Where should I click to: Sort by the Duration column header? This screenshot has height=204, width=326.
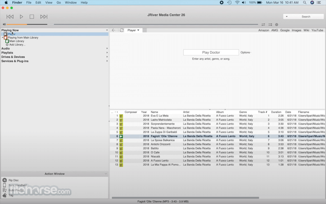[276, 112]
